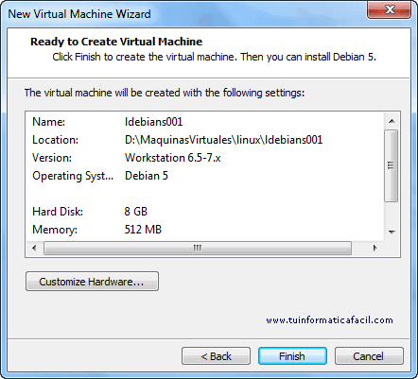This screenshot has width=418, height=379.
Task: Select the Location path D:\MaquinasVirtuales\linux\ldebians001
Action: click(223, 140)
